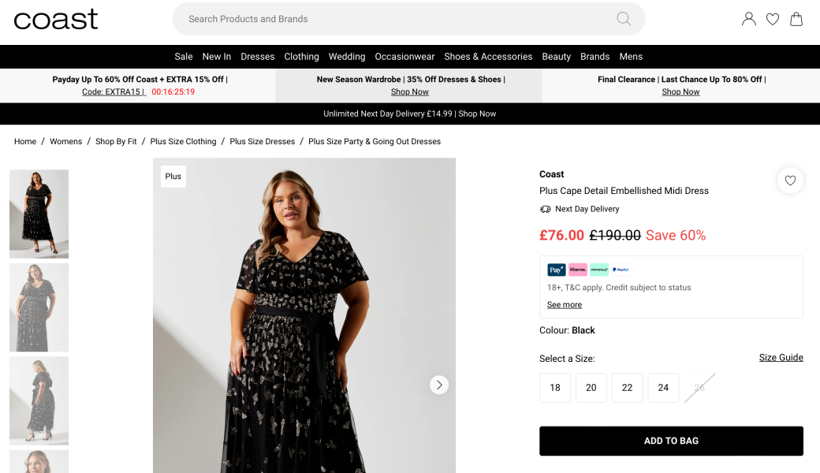This screenshot has height=473, width=820.
Task: Open the wishlist heart in header
Action: [773, 19]
